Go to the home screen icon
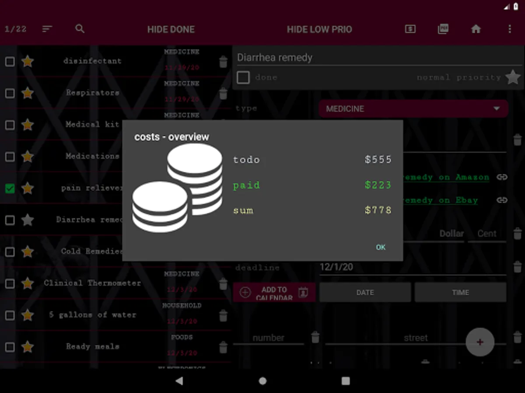This screenshot has width=525, height=393. click(x=476, y=29)
